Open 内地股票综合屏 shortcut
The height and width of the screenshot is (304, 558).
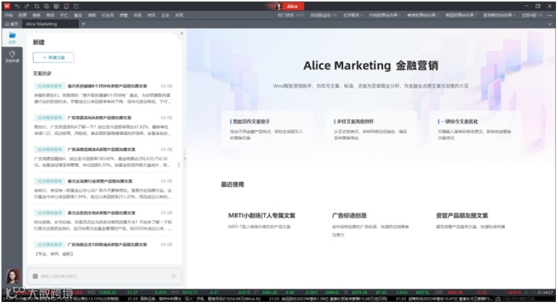click(x=385, y=15)
